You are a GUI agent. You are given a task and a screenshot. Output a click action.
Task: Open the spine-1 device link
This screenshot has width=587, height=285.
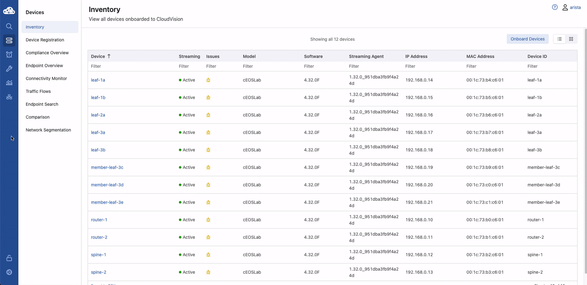coord(98,255)
